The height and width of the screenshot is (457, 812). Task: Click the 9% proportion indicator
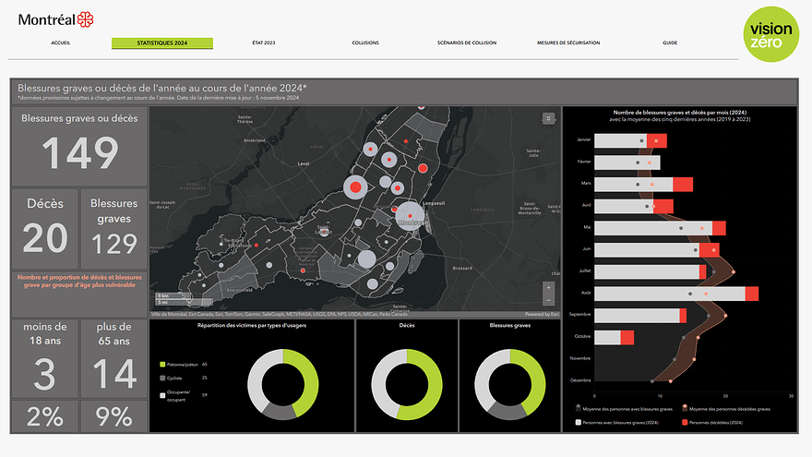[113, 416]
